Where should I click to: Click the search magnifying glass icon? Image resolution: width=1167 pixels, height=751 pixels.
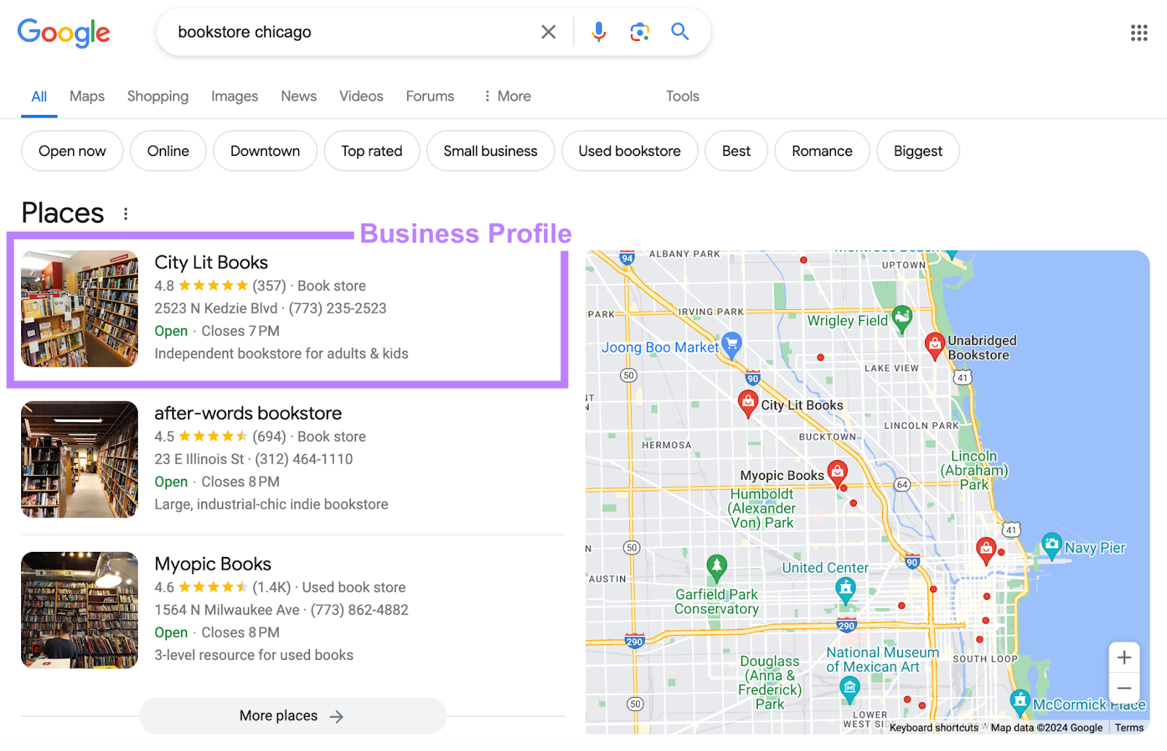(x=679, y=31)
